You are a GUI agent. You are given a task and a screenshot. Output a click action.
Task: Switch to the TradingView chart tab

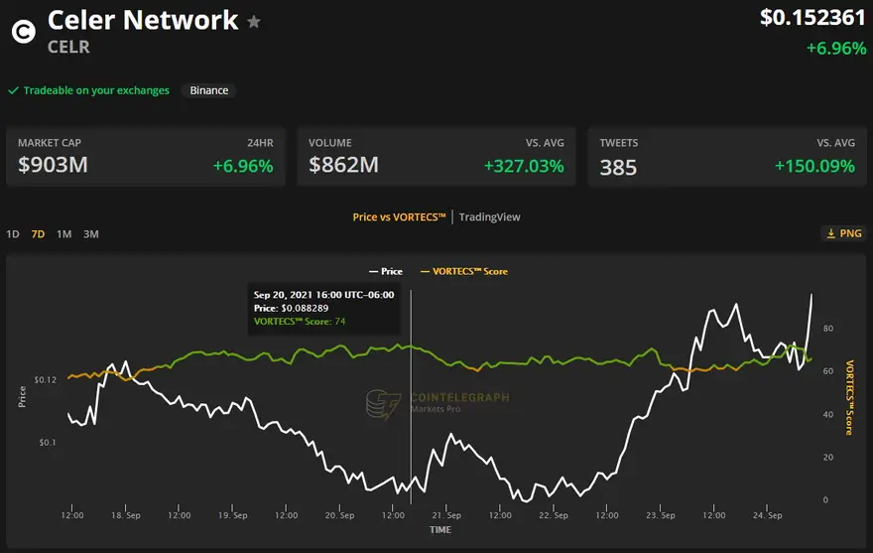point(489,216)
